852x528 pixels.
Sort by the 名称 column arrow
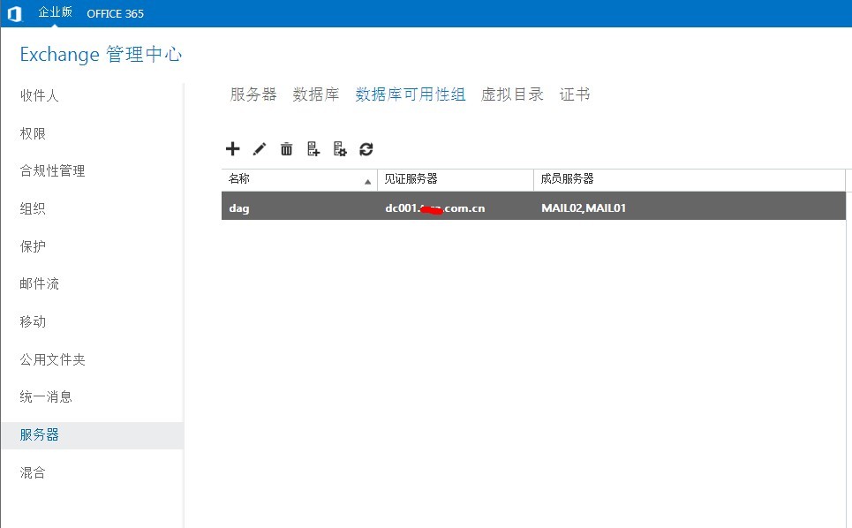pyautogui.click(x=368, y=182)
